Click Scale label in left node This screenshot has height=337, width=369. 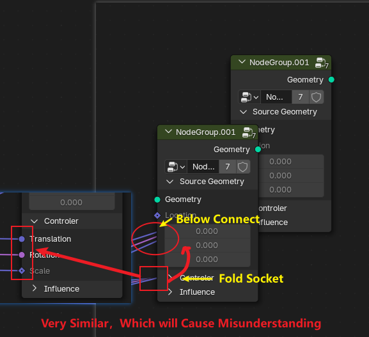pyautogui.click(x=40, y=271)
